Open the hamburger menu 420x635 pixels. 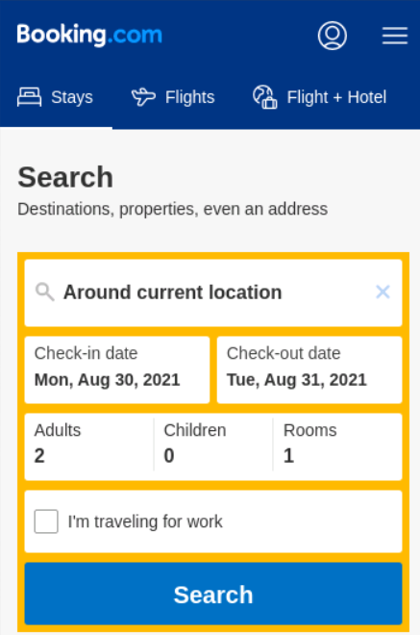(395, 36)
